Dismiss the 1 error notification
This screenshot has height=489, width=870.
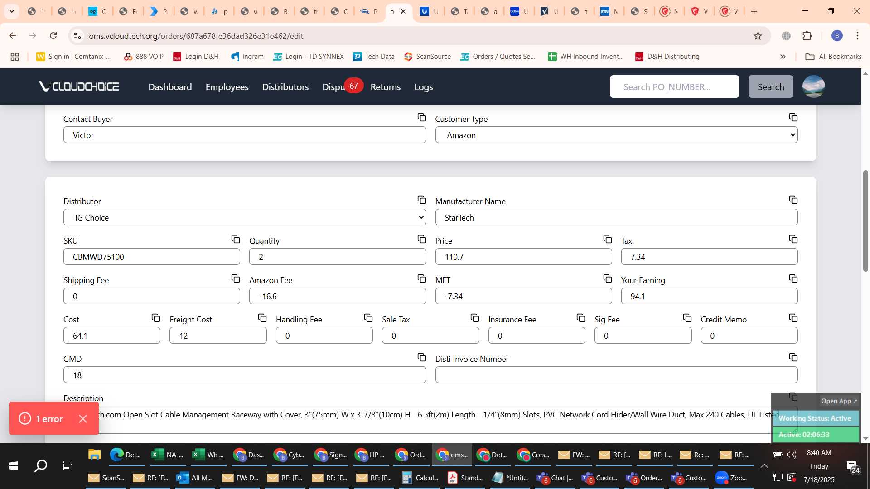pos(83,419)
